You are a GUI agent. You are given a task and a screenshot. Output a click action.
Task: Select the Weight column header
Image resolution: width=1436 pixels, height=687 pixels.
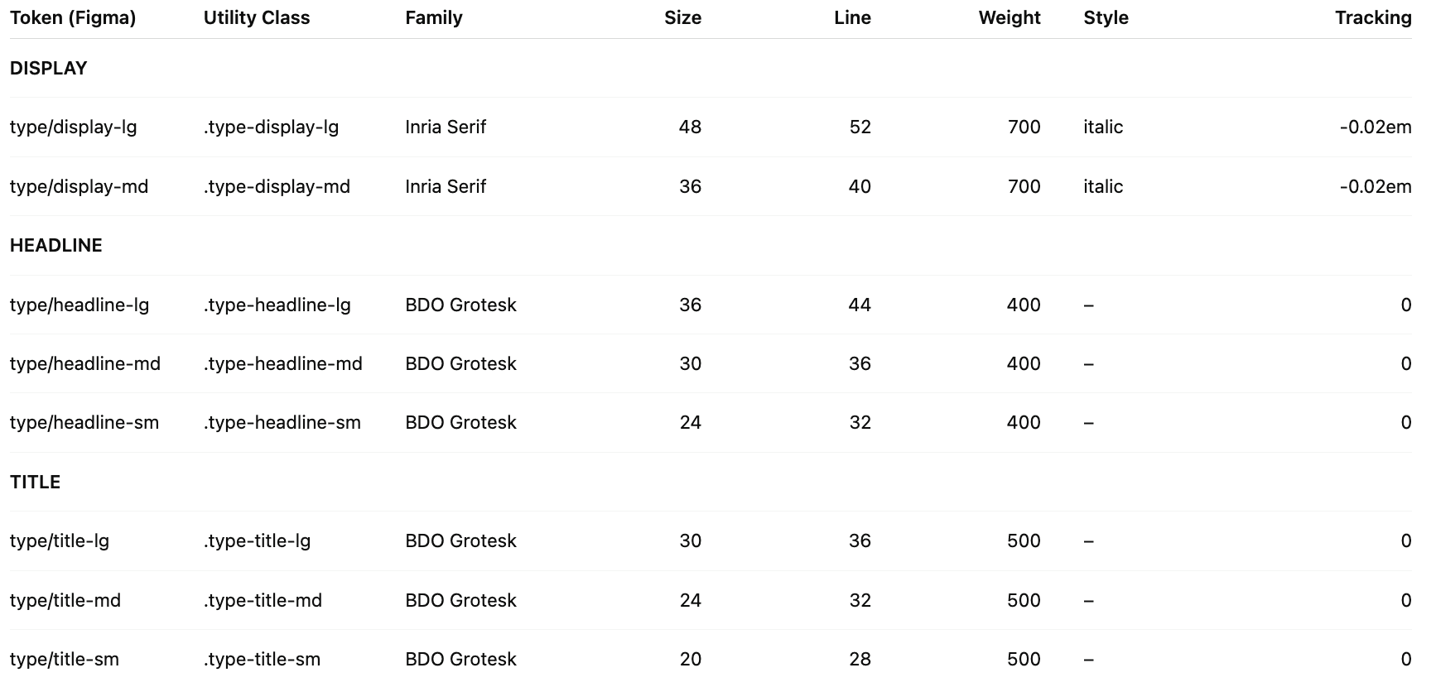pyautogui.click(x=1010, y=18)
